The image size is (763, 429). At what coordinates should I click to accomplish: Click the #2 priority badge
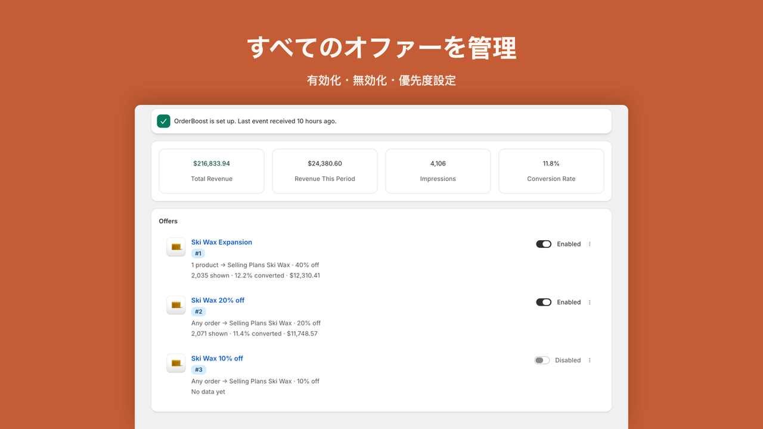[x=198, y=312]
